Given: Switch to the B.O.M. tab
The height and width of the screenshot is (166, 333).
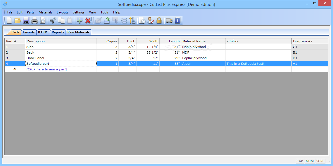Looking at the screenshot, I should (x=44, y=32).
